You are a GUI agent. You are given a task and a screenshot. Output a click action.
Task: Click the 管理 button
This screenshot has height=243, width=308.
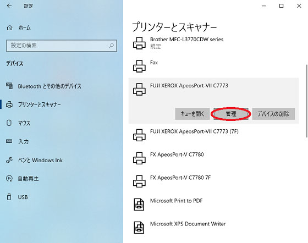231,114
